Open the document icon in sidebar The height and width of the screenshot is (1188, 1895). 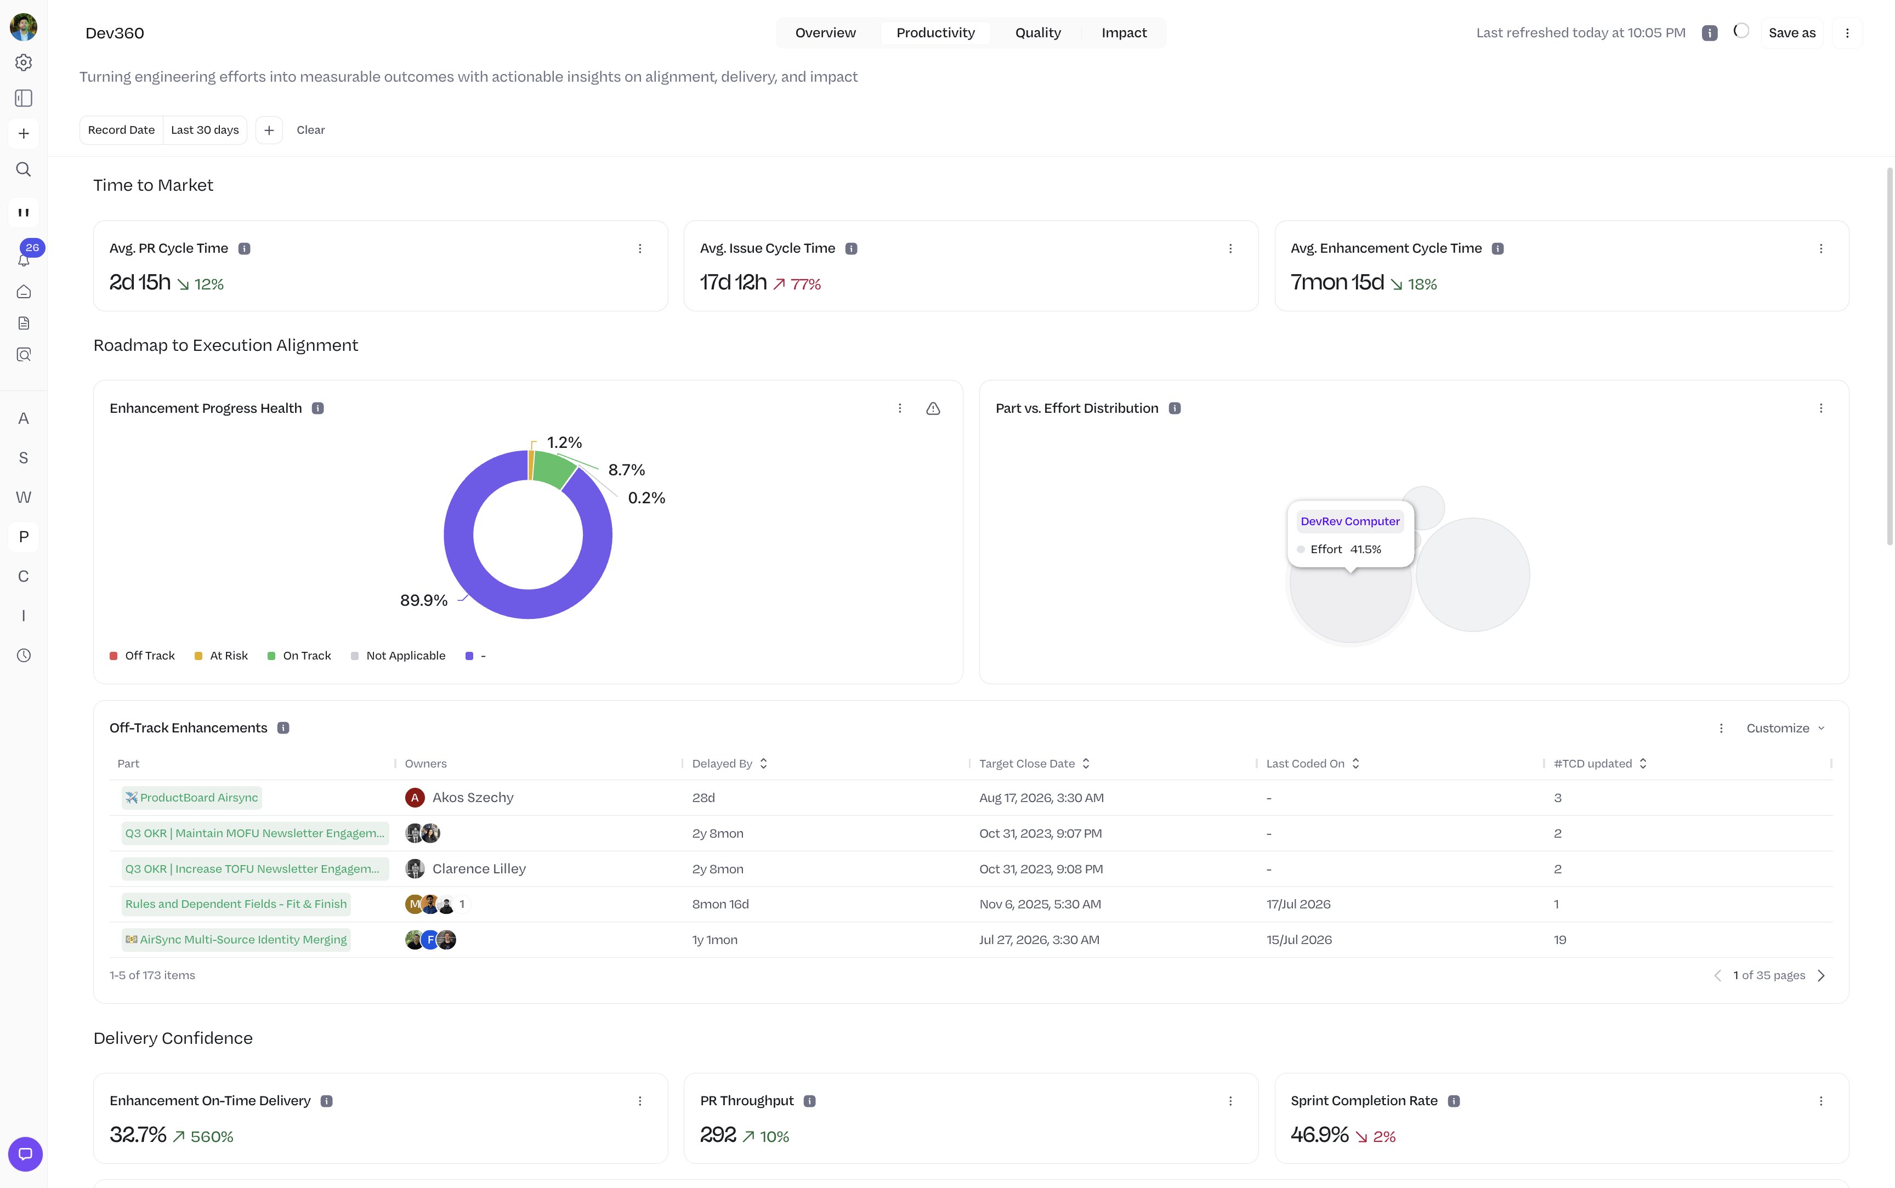click(24, 323)
